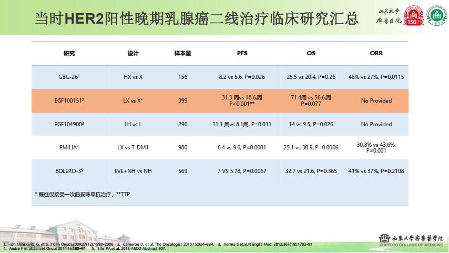Select the GBG-26 study cell
Image resolution: width=449 pixels, height=253 pixels.
click(69, 77)
